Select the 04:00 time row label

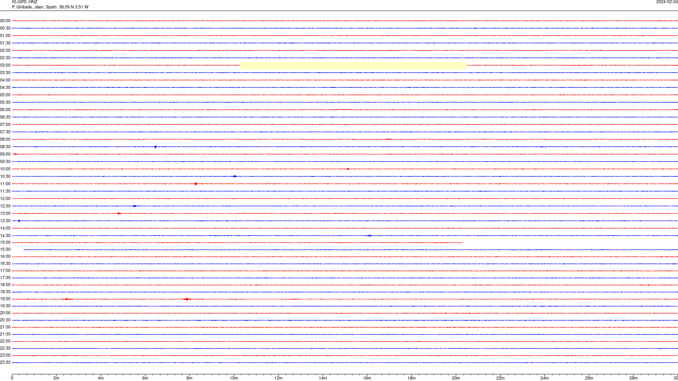(x=5, y=80)
